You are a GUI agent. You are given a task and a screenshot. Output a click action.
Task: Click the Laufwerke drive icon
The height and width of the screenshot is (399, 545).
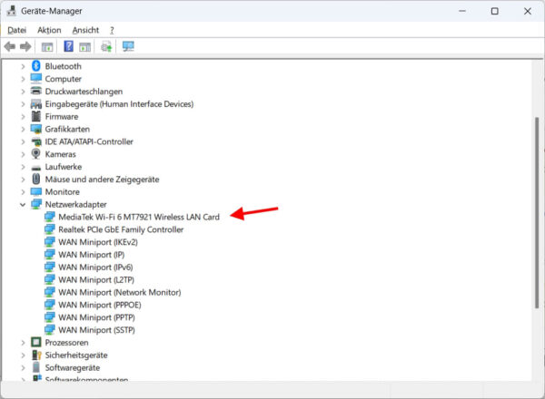coord(36,168)
